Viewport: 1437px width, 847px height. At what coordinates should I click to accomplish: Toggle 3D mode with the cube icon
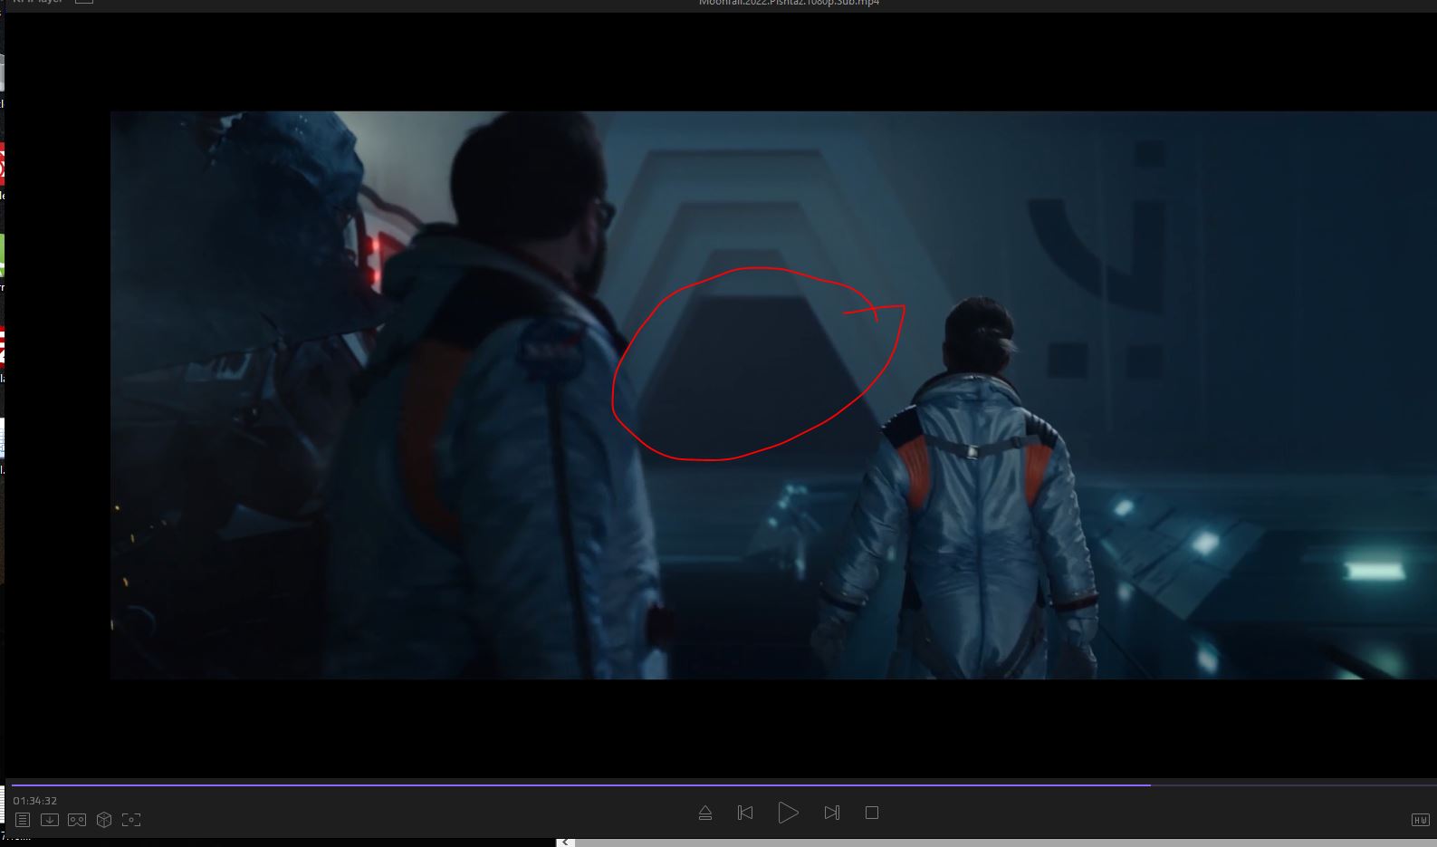(x=104, y=820)
